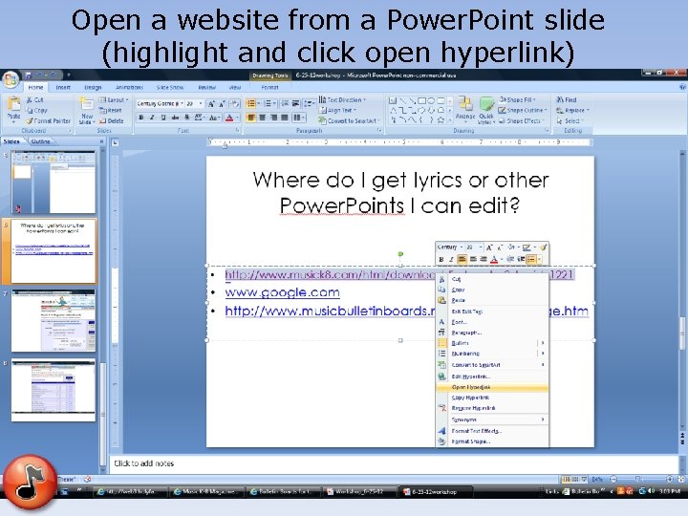
Task: Click the Help question mark icon
Action: pos(682,87)
